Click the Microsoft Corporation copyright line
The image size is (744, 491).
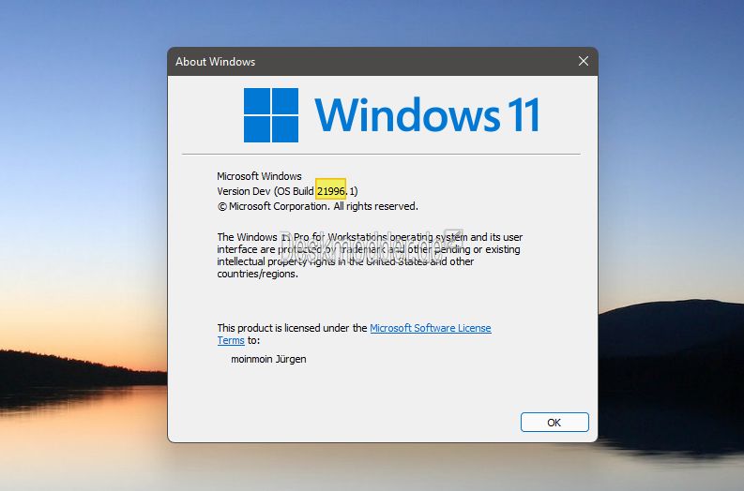pos(317,206)
